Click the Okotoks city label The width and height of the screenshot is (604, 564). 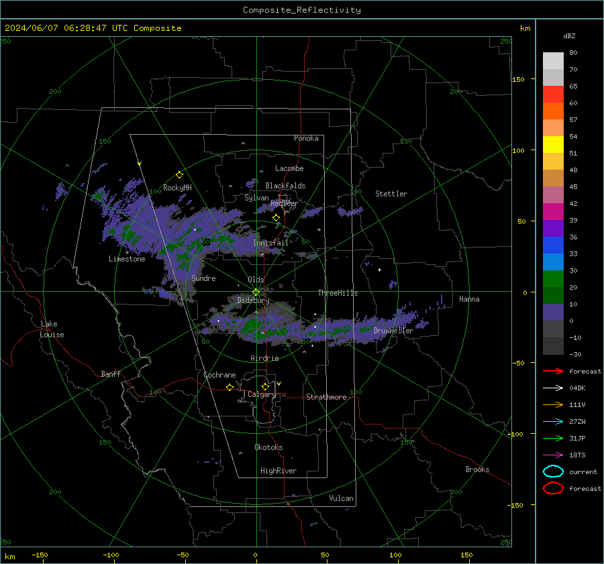pyautogui.click(x=268, y=447)
